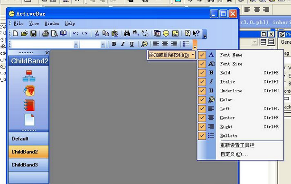Click the network diagram icon in ChildBand2
The width and height of the screenshot is (291, 184).
click(29, 76)
